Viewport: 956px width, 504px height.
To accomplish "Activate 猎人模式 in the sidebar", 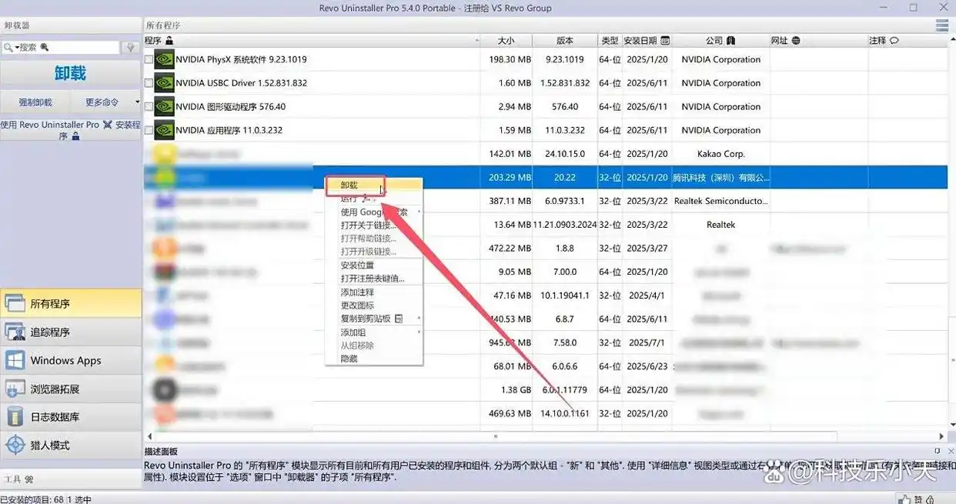I will click(x=71, y=446).
